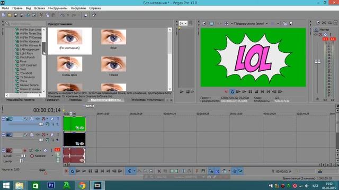Image resolution: width=339 pixels, height=190 pixels.
Task: Select the TV Simulator effect
Action: (28, 77)
